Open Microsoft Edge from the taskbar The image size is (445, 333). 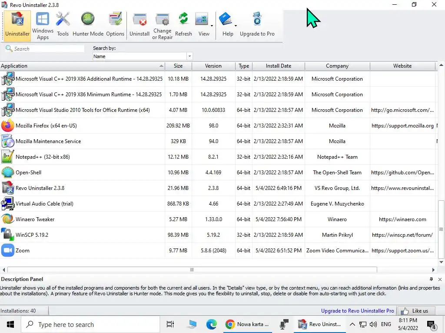pos(212,324)
